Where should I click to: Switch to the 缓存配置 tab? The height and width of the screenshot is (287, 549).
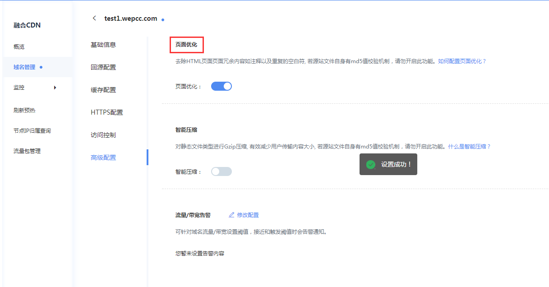[x=103, y=90]
